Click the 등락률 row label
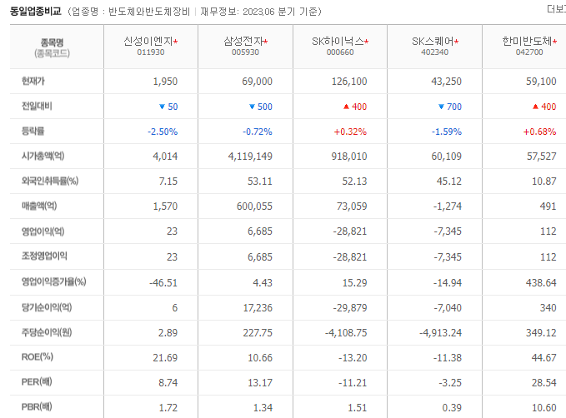This screenshot has width=566, height=418. click(33, 131)
